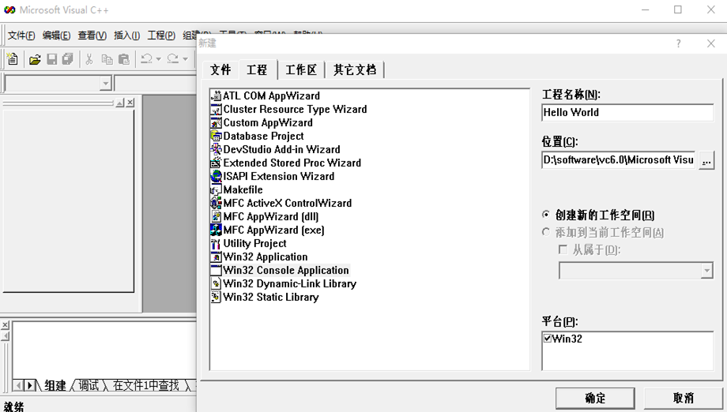Select the MFC AppWizard (dll) icon
This screenshot has width=727, height=412.
[216, 216]
